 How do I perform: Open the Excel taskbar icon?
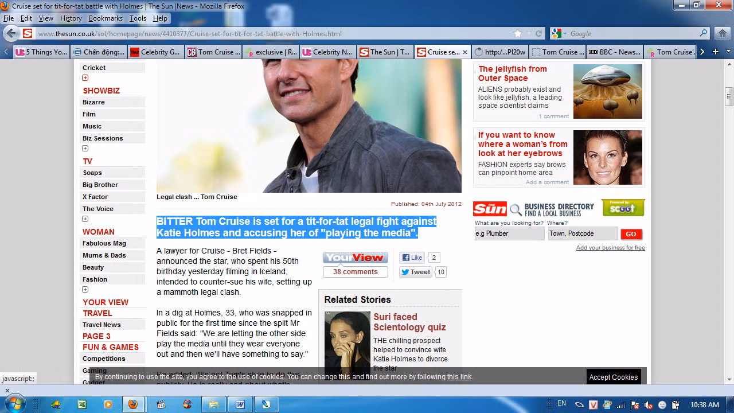(x=82, y=404)
